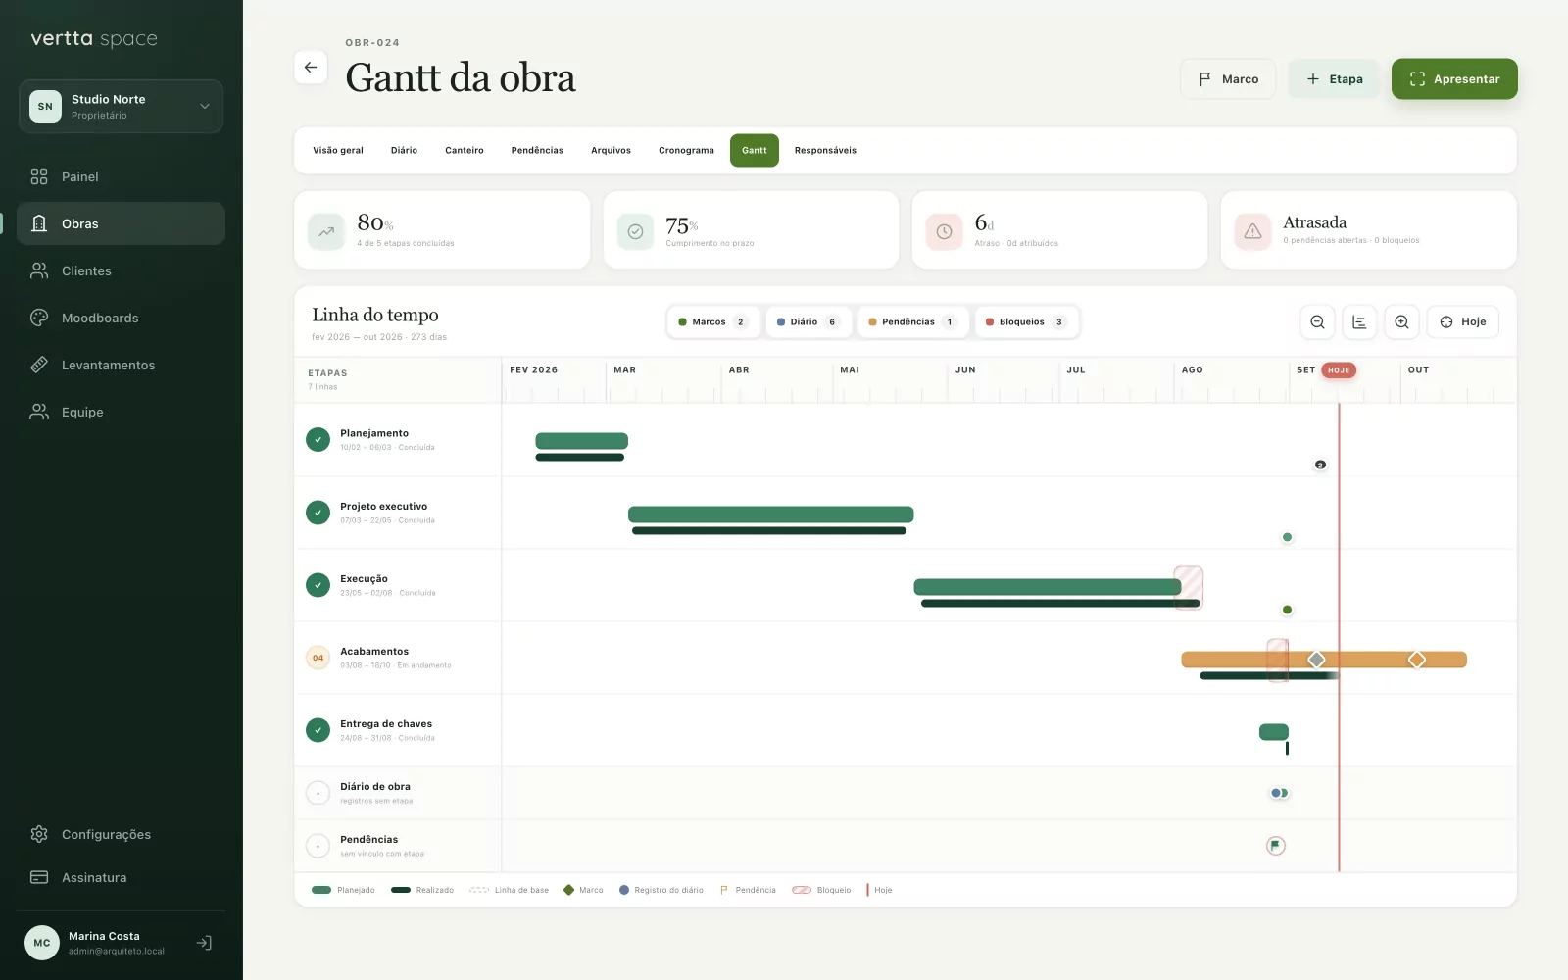Click the logout icon beside Marina Costa
This screenshot has width=1568, height=980.
(204, 943)
